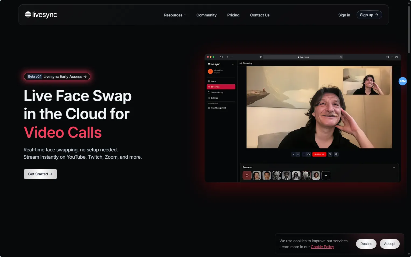Viewport: 411px width, 257px height.
Task: Open Settings in the preview sidebar
Action: coord(221,98)
